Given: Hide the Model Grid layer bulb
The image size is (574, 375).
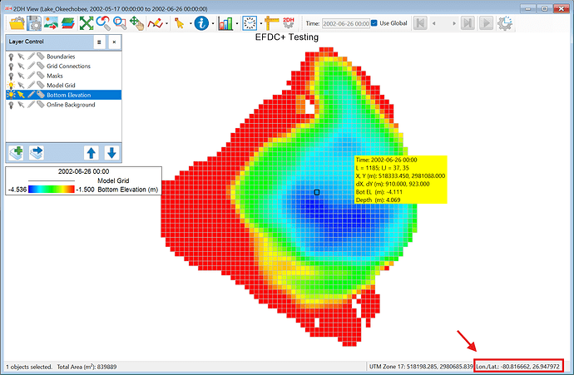Looking at the screenshot, I should [x=11, y=86].
